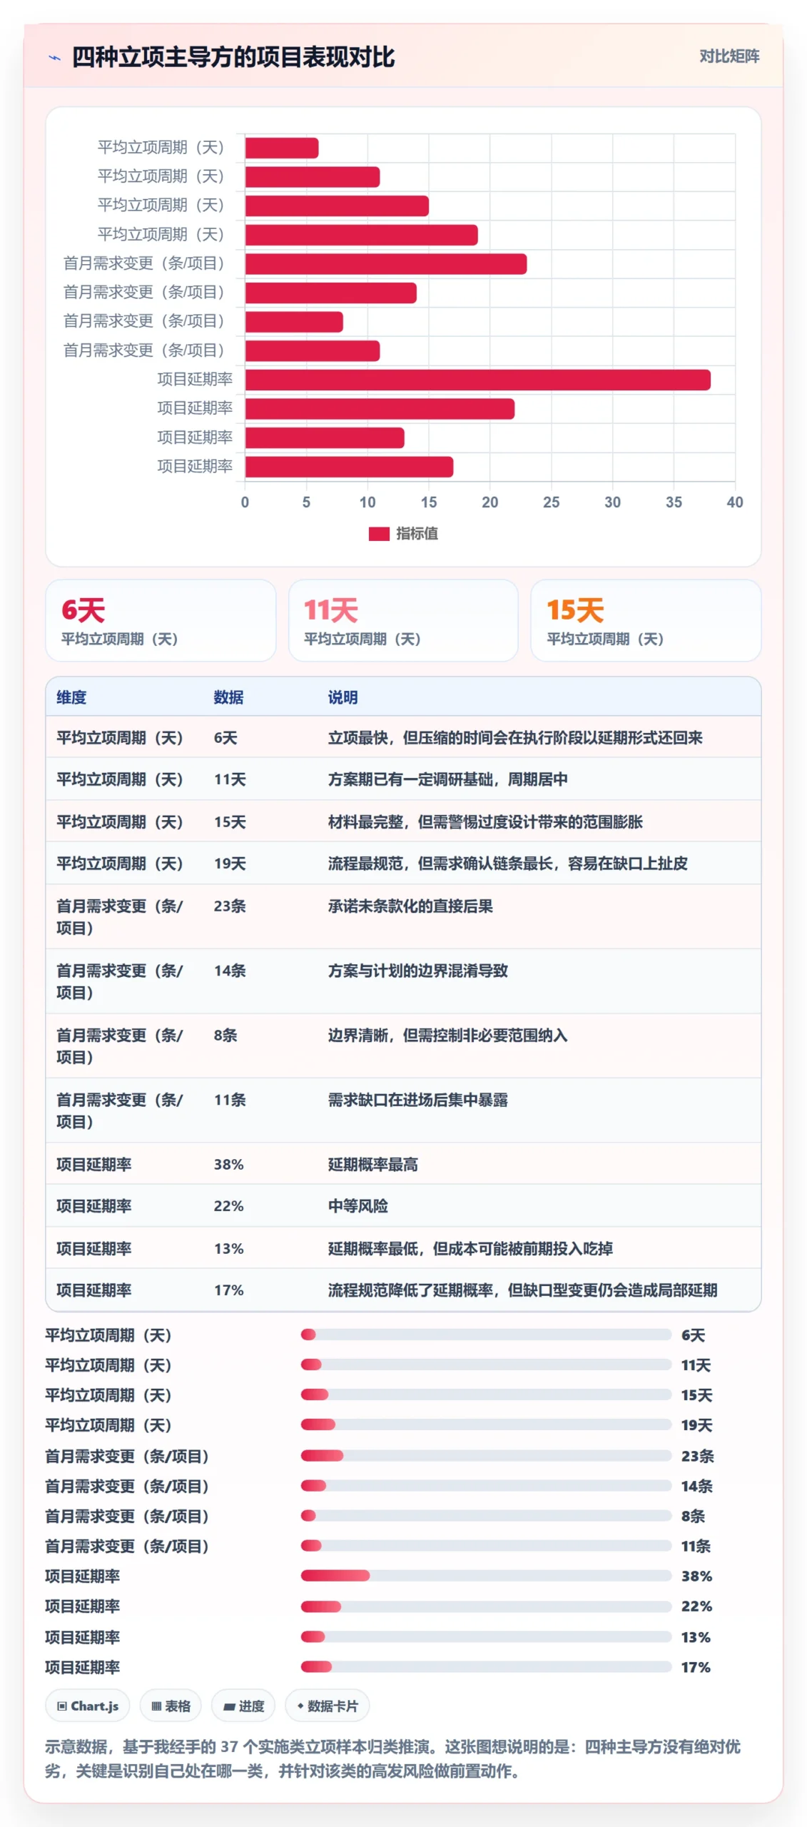Toggle the 指标值 legend color swatch
807x1827 pixels.
coord(378,533)
